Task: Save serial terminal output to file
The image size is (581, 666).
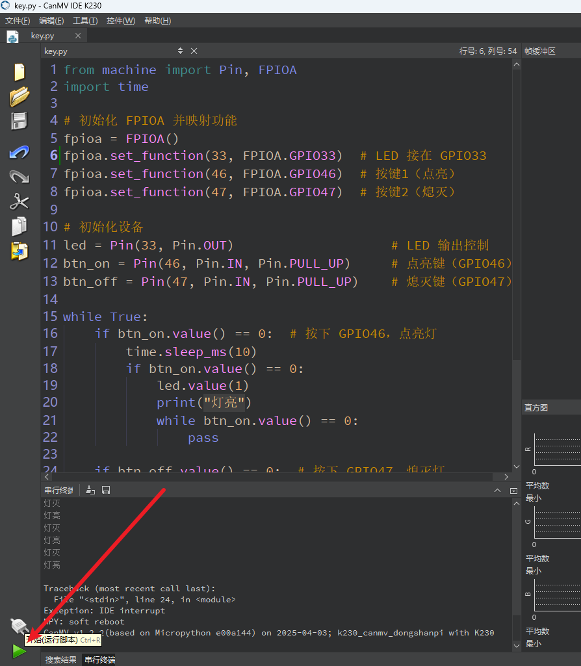Action: pos(106,490)
